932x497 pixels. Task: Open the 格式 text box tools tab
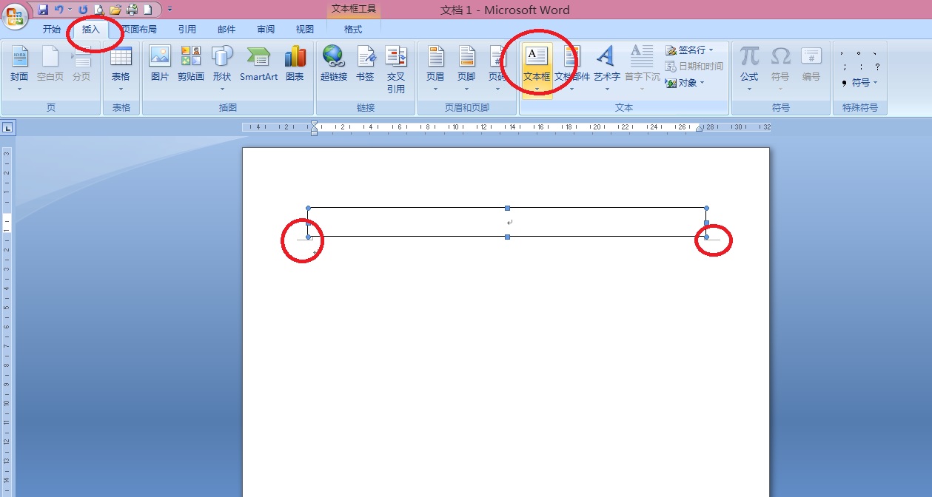tap(354, 30)
